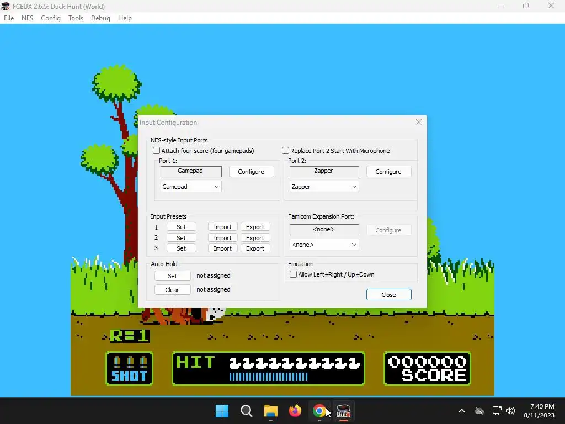Check Replace Port 2 Start With Microphone
The width and height of the screenshot is (565, 424).
point(285,150)
